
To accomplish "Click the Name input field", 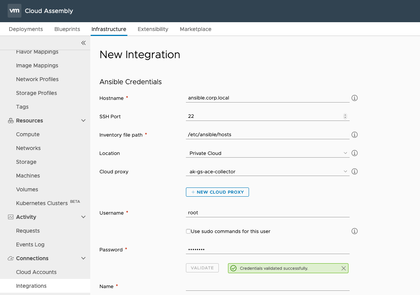I will 267,286.
